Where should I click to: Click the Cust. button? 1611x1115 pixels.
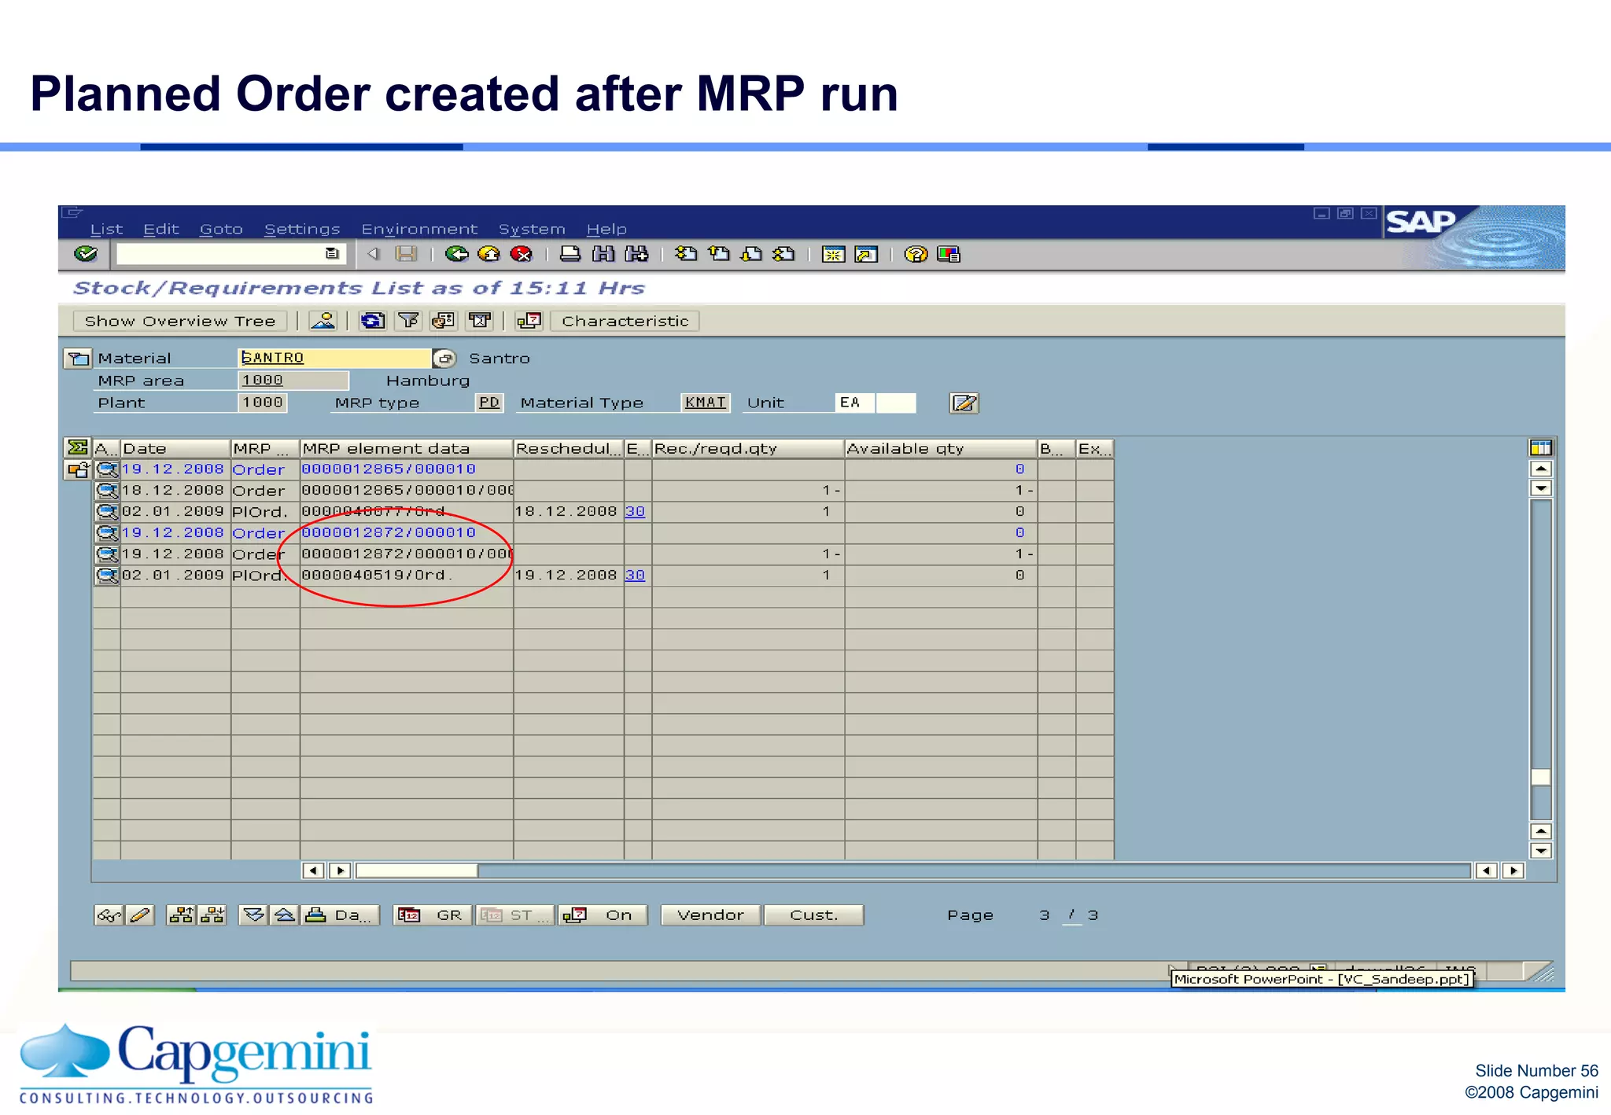click(x=813, y=915)
